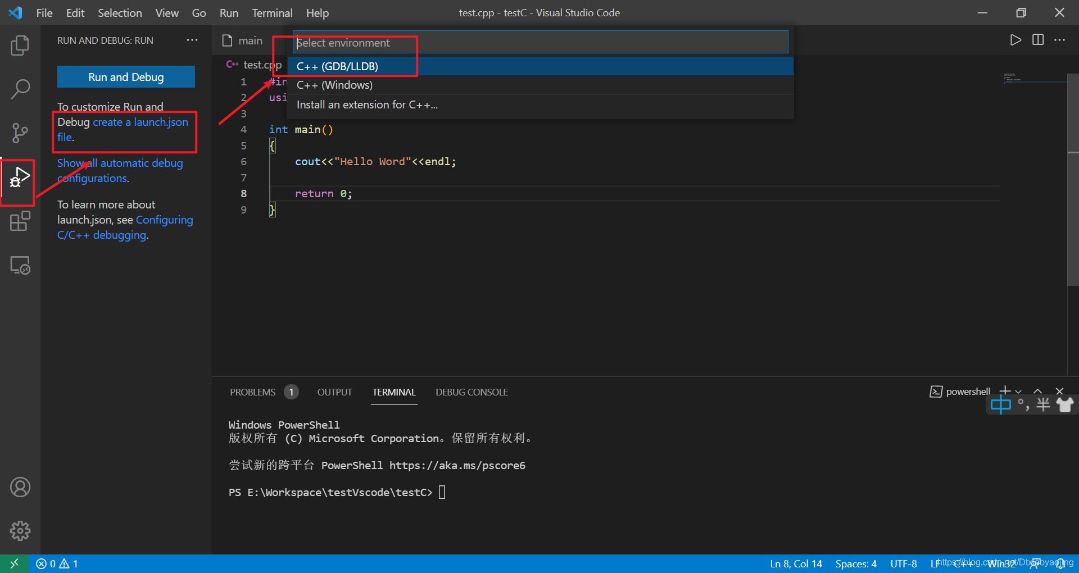Open Run and Debug panel more actions
Image resolution: width=1079 pixels, height=573 pixels.
pyautogui.click(x=192, y=40)
